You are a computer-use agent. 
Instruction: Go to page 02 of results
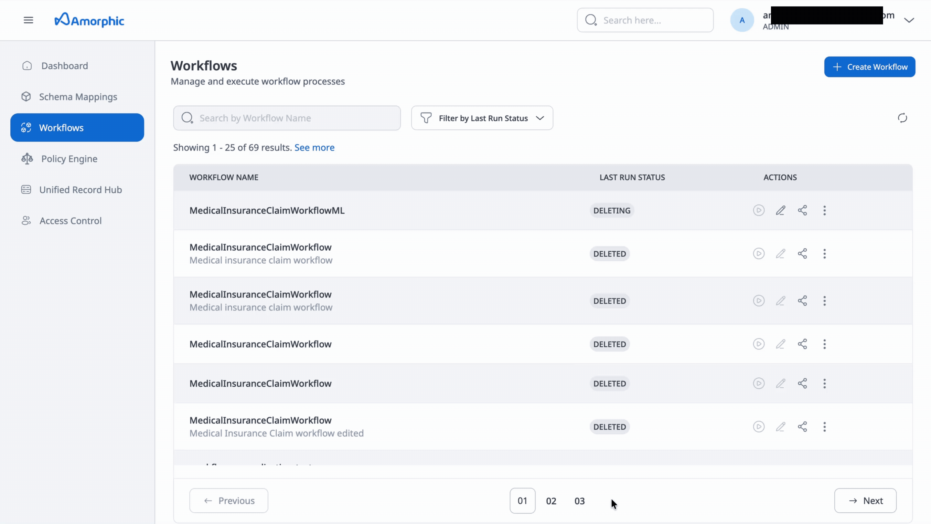pos(551,500)
